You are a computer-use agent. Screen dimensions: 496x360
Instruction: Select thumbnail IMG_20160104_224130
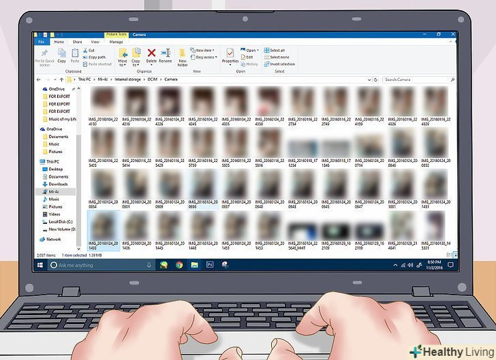coord(104,107)
